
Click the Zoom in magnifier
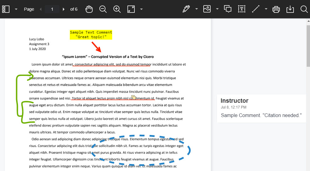[x=117, y=9]
